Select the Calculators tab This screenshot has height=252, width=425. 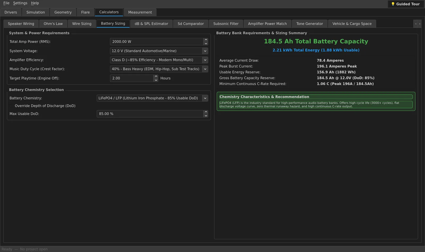pos(109,12)
